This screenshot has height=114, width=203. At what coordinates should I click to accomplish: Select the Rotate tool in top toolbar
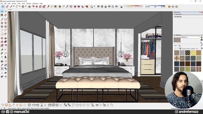(x=40, y=6)
